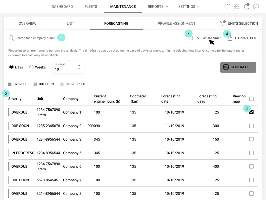Click the Company 7 cell

click(72, 180)
